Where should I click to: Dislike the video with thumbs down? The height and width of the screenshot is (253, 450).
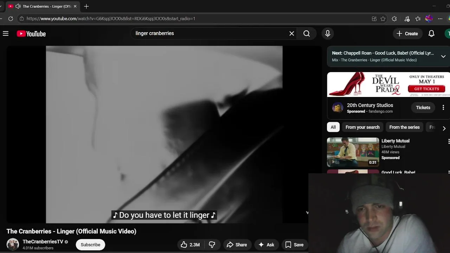(x=212, y=245)
